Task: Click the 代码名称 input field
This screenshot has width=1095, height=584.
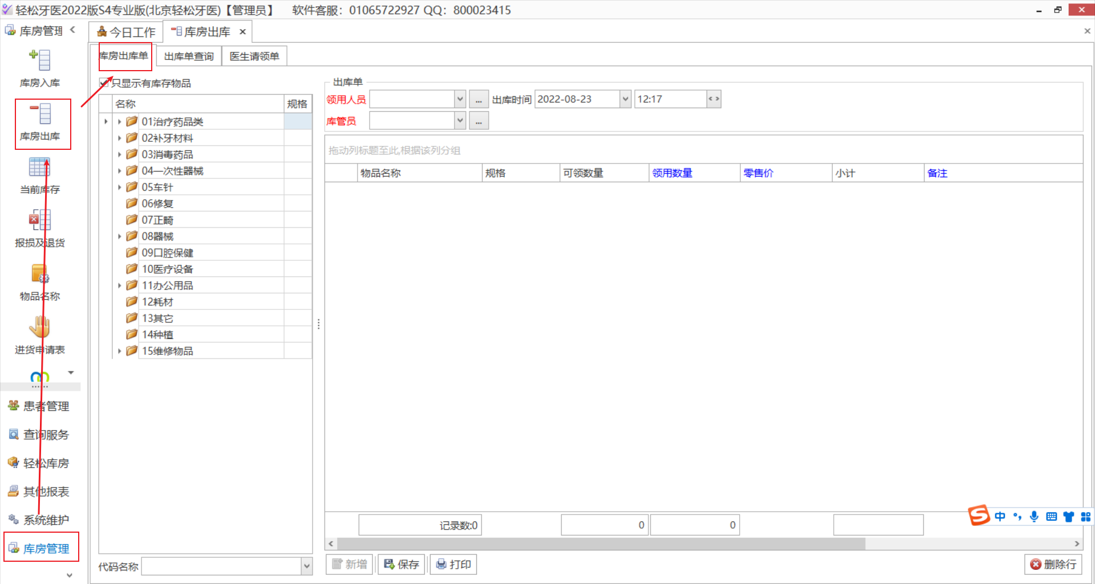Action: coord(221,566)
